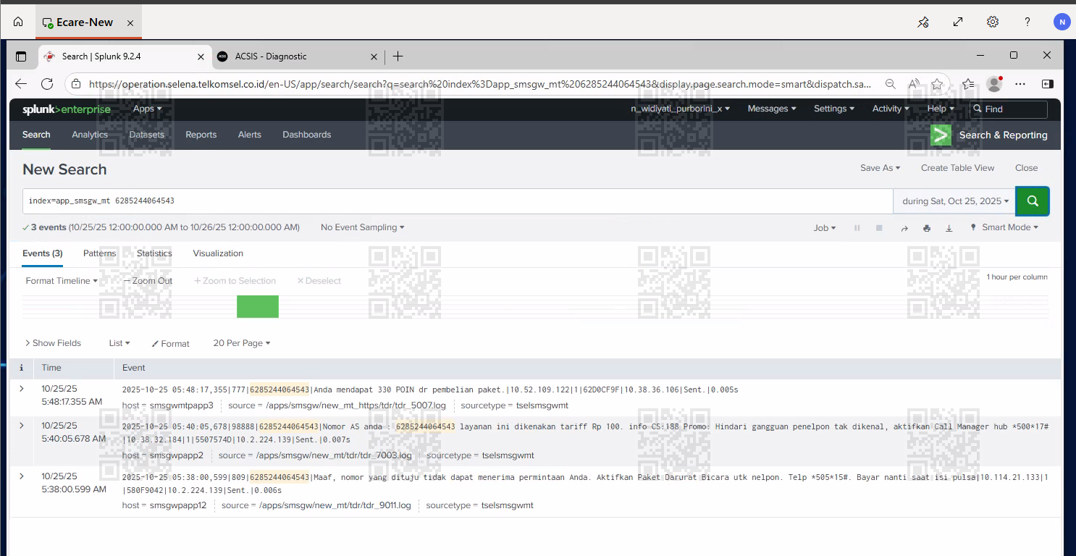Click the home icon in the top bar
This screenshot has width=1076, height=556.
[x=18, y=22]
